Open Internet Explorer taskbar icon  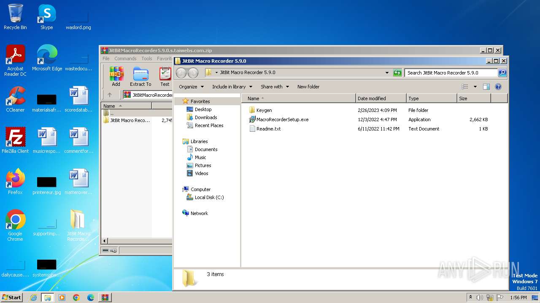coord(34,298)
